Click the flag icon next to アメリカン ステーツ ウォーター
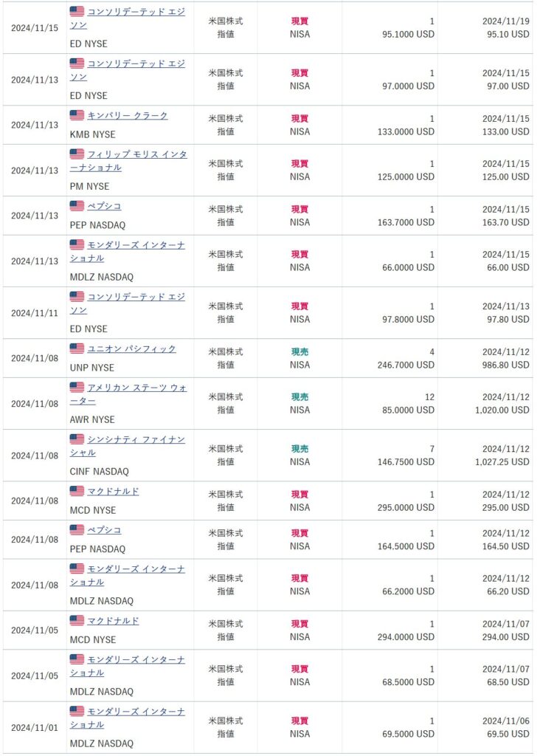 pos(77,388)
